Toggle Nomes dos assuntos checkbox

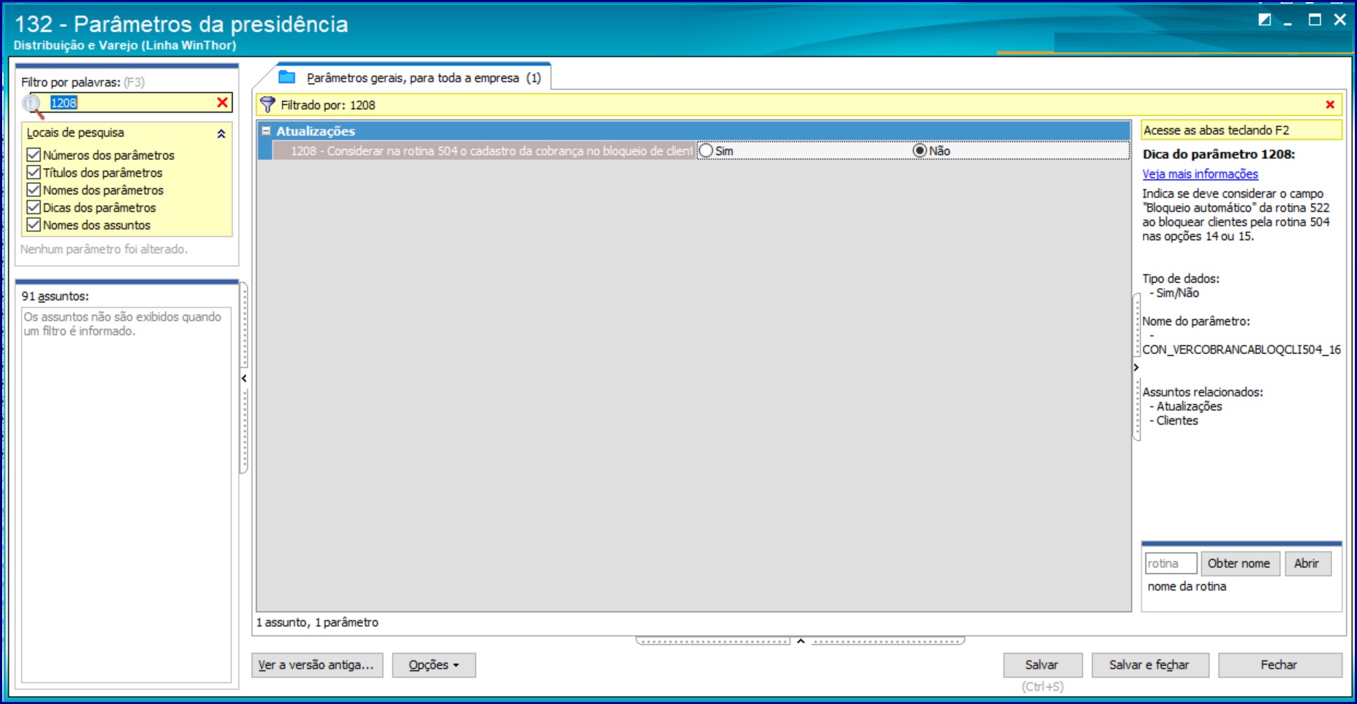pyautogui.click(x=33, y=225)
